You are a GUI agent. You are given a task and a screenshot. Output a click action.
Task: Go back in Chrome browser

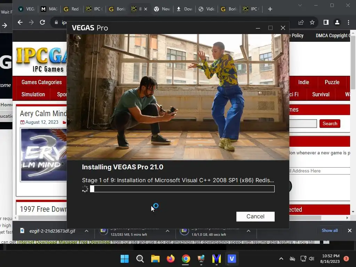pos(20,22)
